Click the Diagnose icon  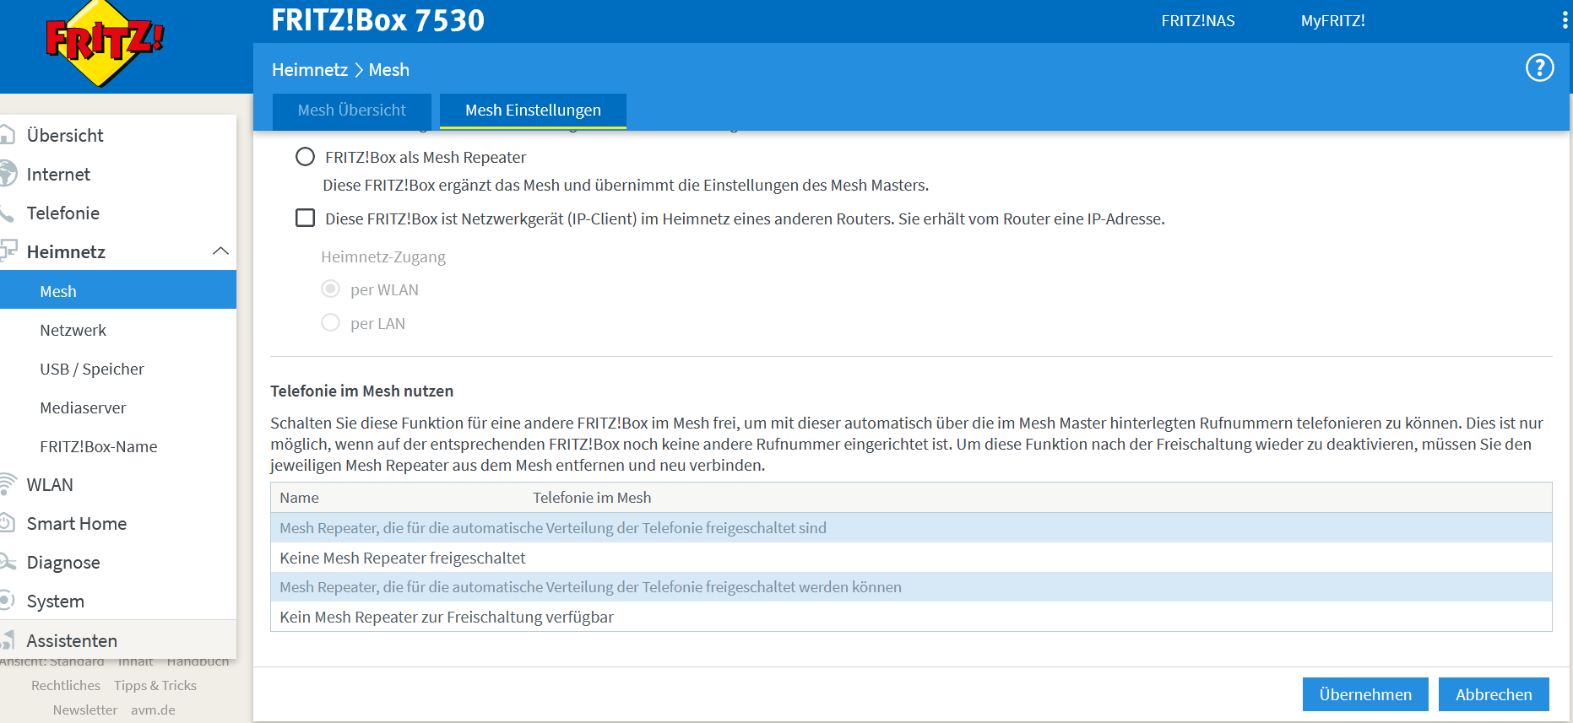tap(8, 562)
